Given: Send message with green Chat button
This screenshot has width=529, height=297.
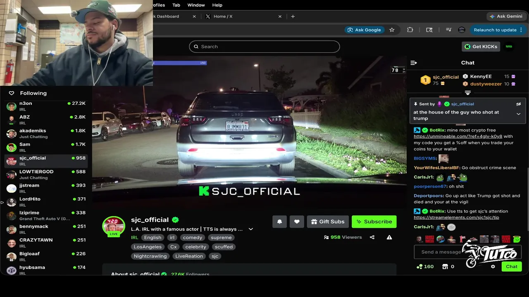Looking at the screenshot, I should pyautogui.click(x=512, y=266).
